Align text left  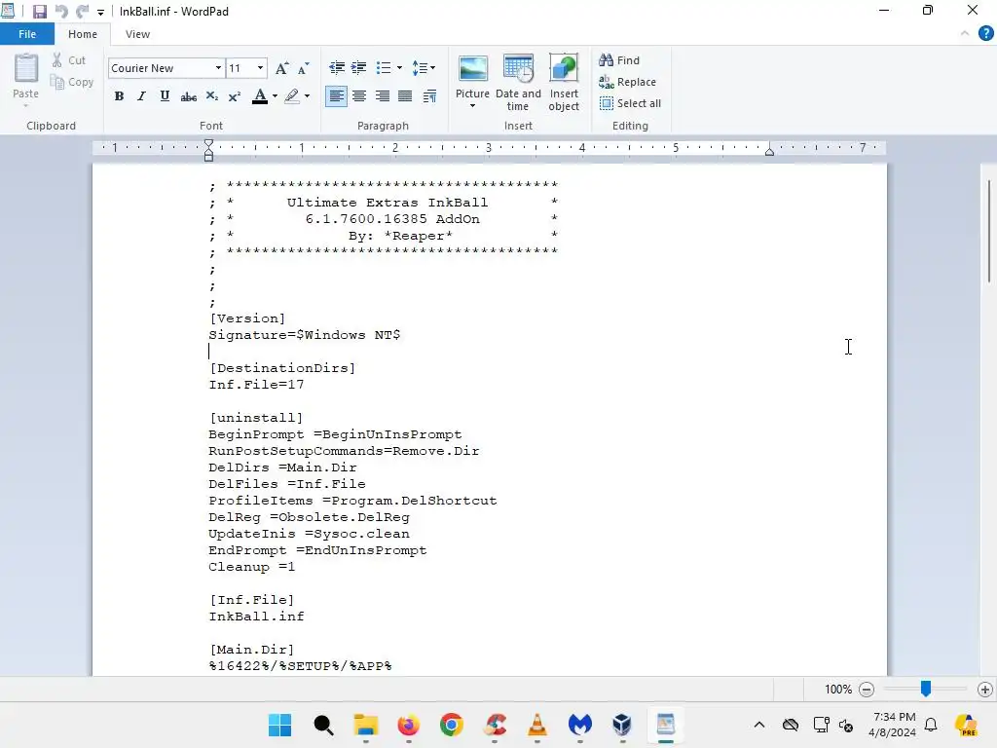coord(336,96)
